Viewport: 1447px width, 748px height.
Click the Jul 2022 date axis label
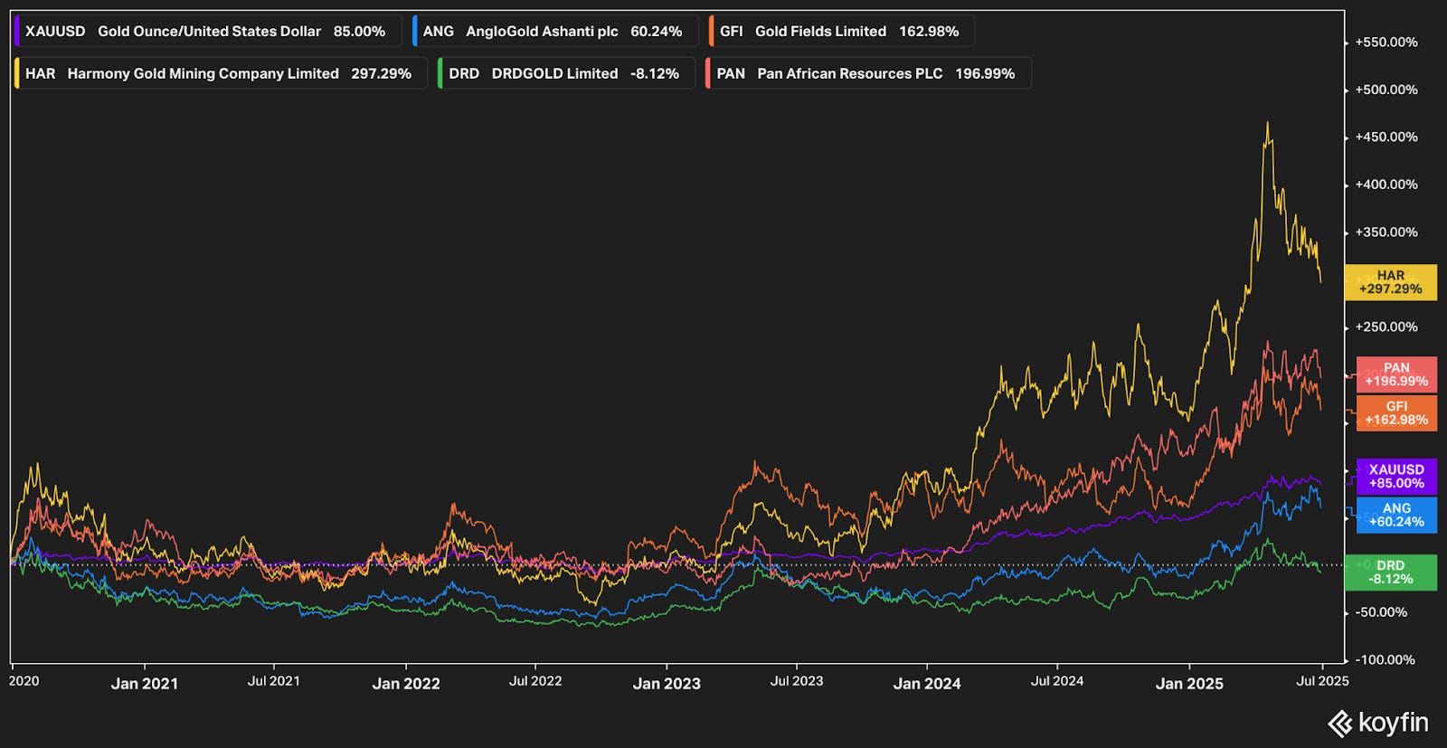tap(535, 681)
